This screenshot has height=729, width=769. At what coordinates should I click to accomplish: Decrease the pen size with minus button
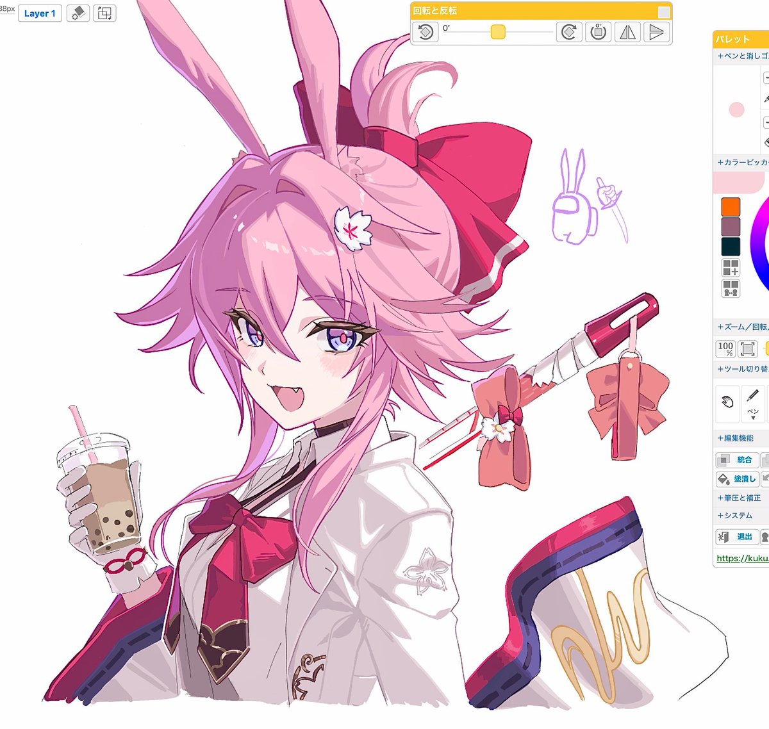[766, 78]
